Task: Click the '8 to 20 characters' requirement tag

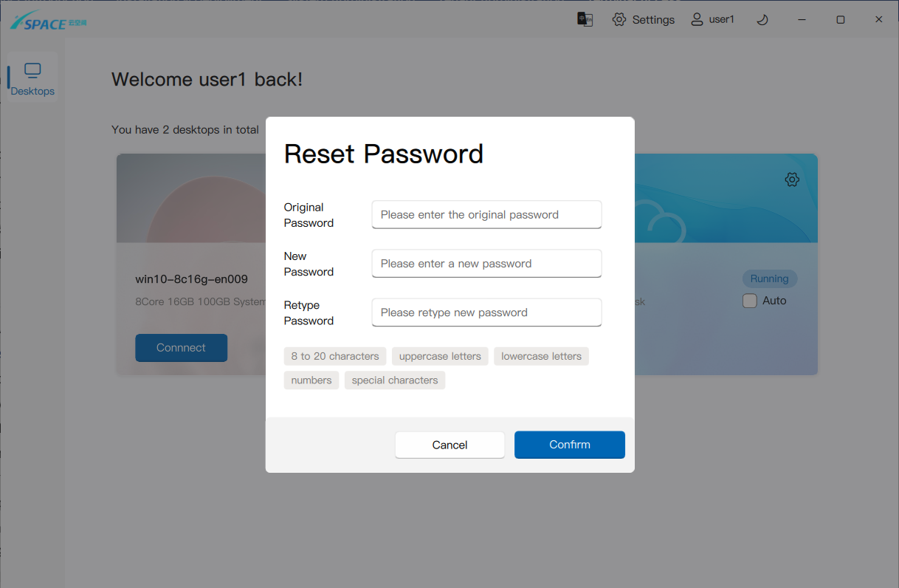Action: point(335,356)
